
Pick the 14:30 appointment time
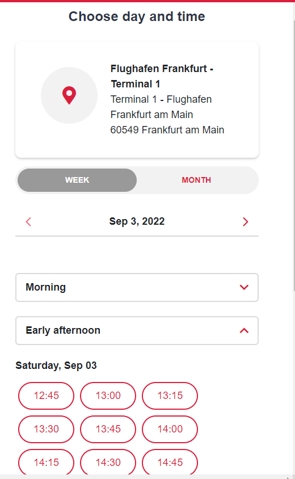click(108, 462)
